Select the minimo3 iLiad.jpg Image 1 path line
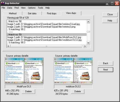The height and width of the screenshot is (102, 120). 47,24
